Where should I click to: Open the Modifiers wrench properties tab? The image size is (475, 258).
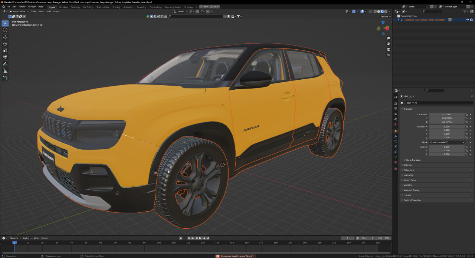tap(396, 136)
